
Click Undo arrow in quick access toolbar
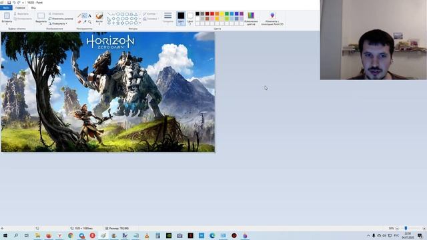pyautogui.click(x=14, y=3)
